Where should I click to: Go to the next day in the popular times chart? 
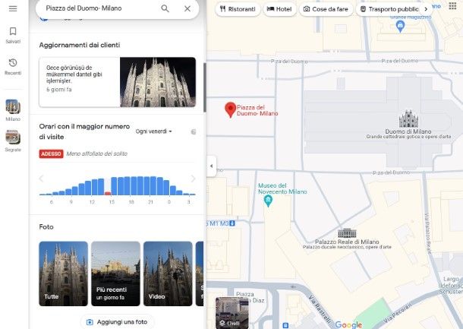tap(193, 179)
